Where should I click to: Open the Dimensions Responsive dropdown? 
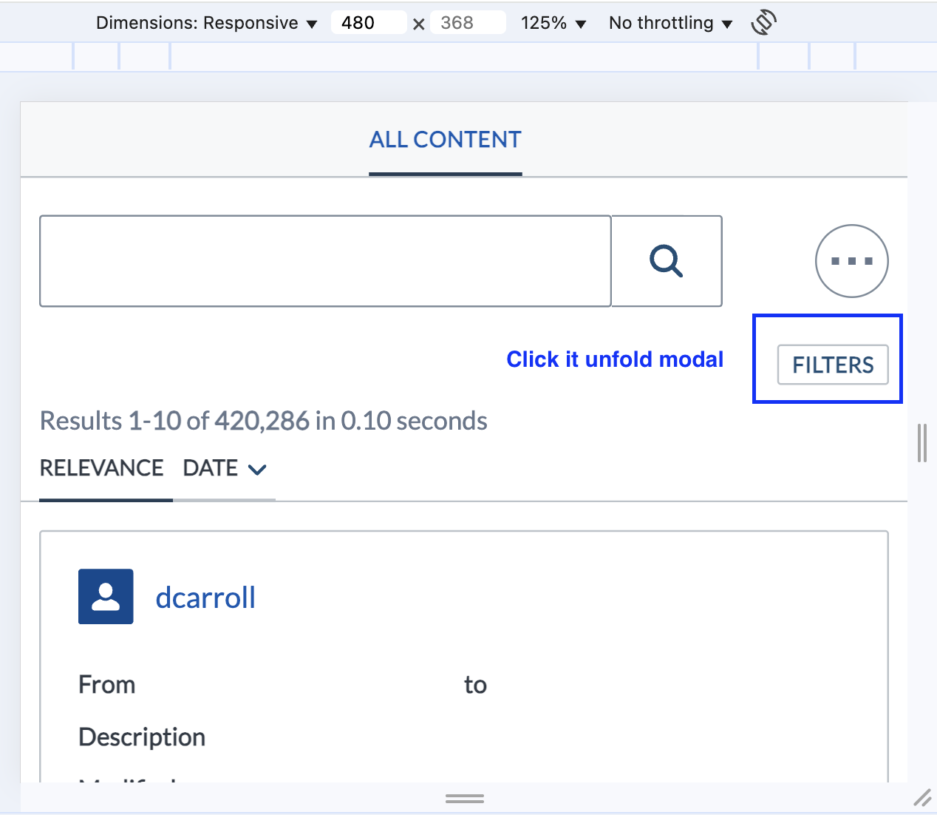point(206,23)
